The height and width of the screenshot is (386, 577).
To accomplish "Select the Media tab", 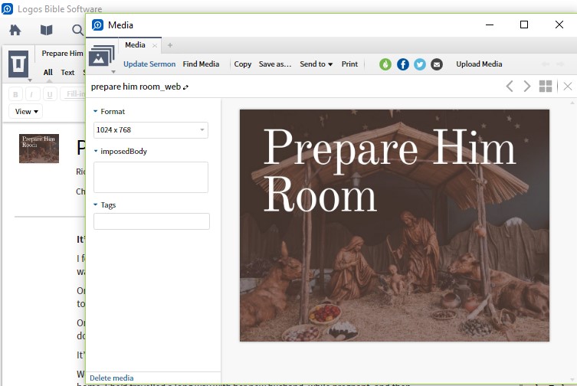I will click(135, 45).
